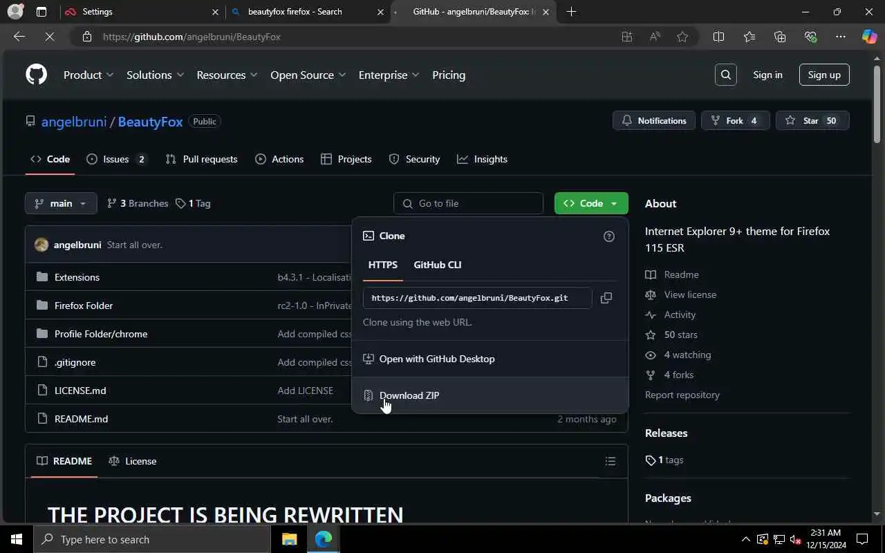Open Windows Start menu
The width and height of the screenshot is (885, 553).
(17, 539)
